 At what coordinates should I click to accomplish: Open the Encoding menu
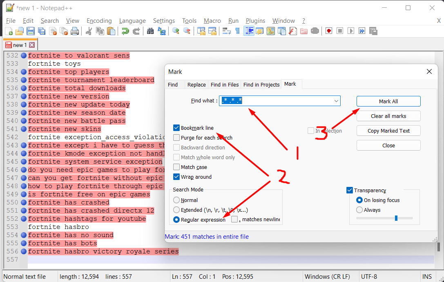99,21
